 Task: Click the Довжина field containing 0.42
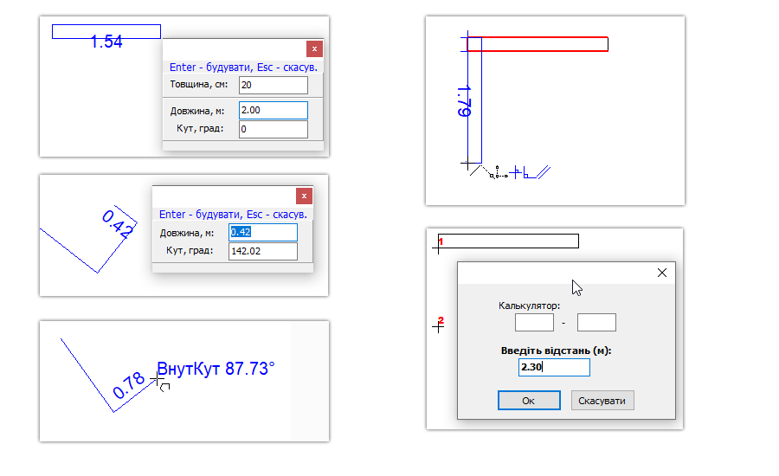263,233
